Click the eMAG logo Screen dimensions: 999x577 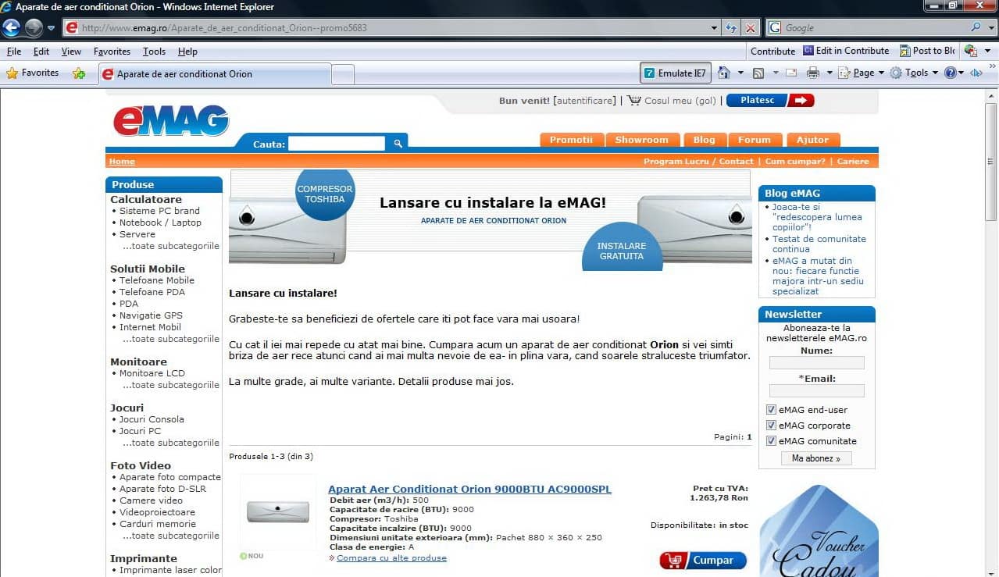click(x=171, y=119)
